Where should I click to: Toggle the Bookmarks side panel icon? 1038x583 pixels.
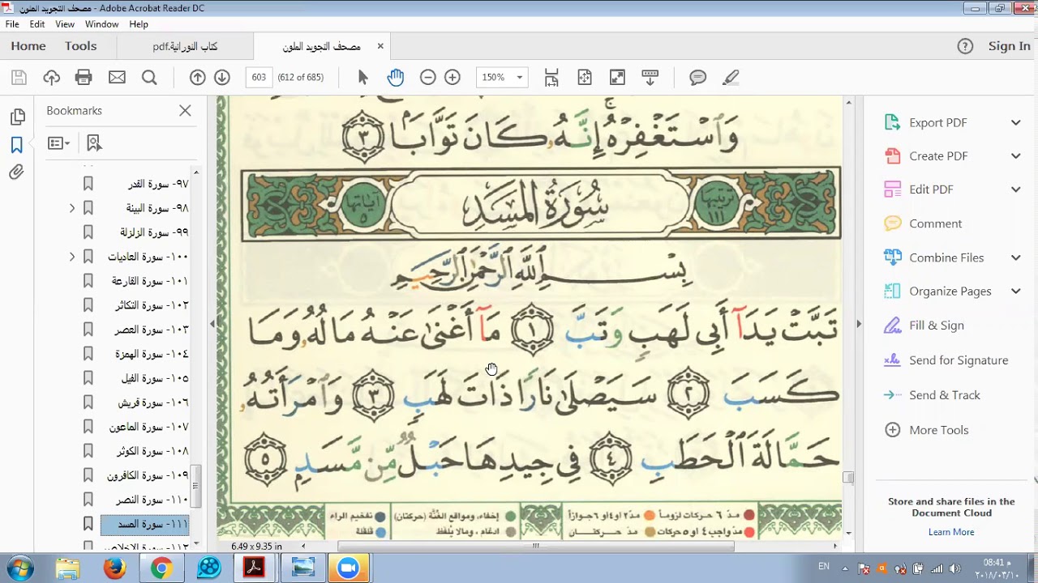pos(17,145)
